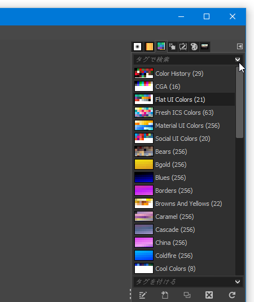Switch to the Gradients tab with orange stripes
Image resolution: width=254 pixels, height=302 pixels.
pos(149,46)
